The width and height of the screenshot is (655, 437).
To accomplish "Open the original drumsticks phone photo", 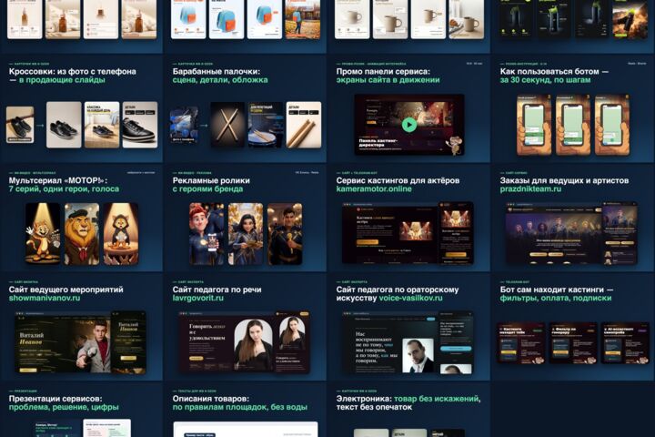I will (x=184, y=125).
